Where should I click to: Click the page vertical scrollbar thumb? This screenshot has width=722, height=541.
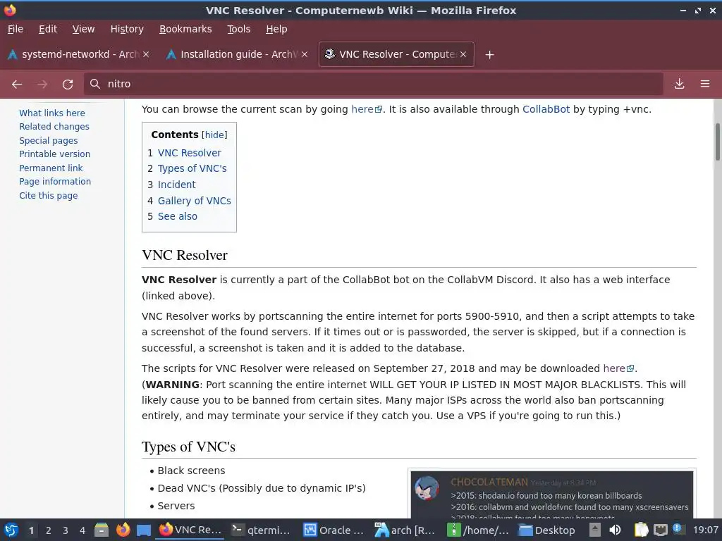(717, 142)
